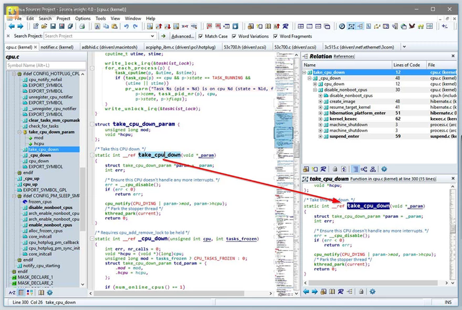462x310 pixels.
Task: Open the Options menu
Action: pyautogui.click(x=83, y=18)
